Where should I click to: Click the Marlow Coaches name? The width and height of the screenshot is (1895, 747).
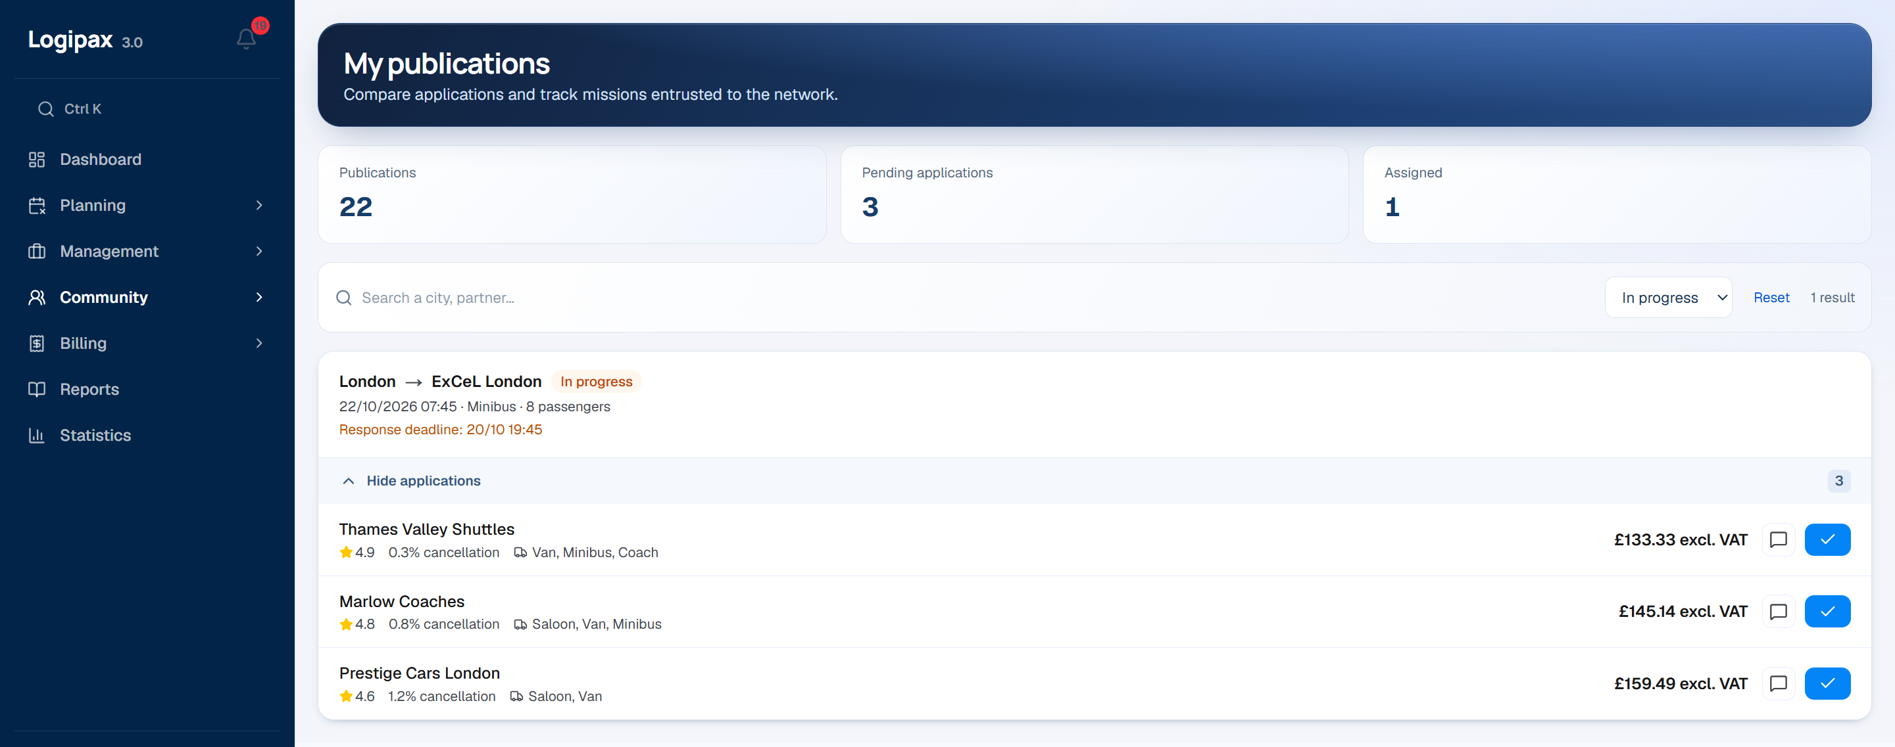pyautogui.click(x=402, y=602)
